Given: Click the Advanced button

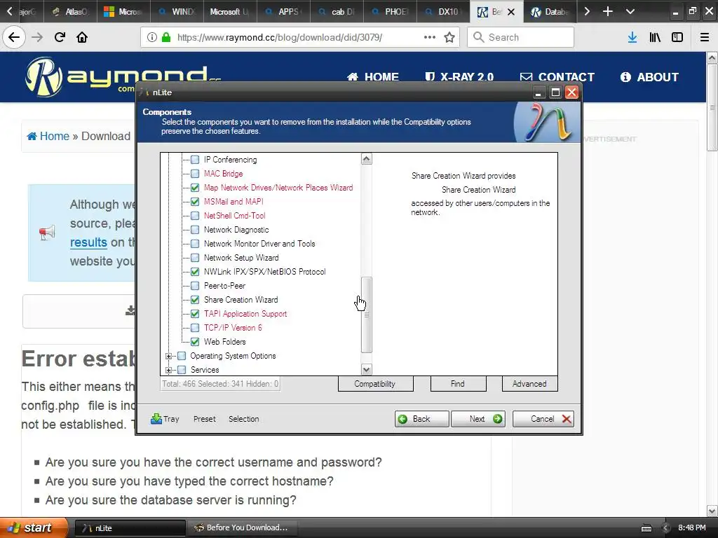Looking at the screenshot, I should click(529, 384).
